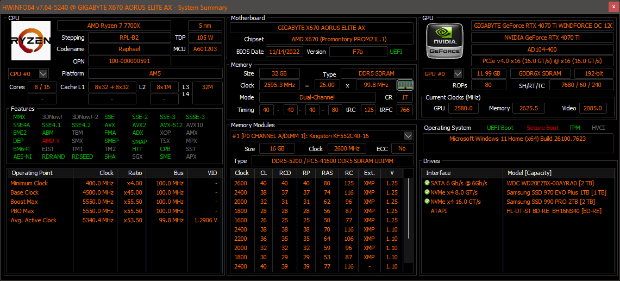620x281 pixels.
Task: Click the green memory module icon
Action: tap(404, 85)
